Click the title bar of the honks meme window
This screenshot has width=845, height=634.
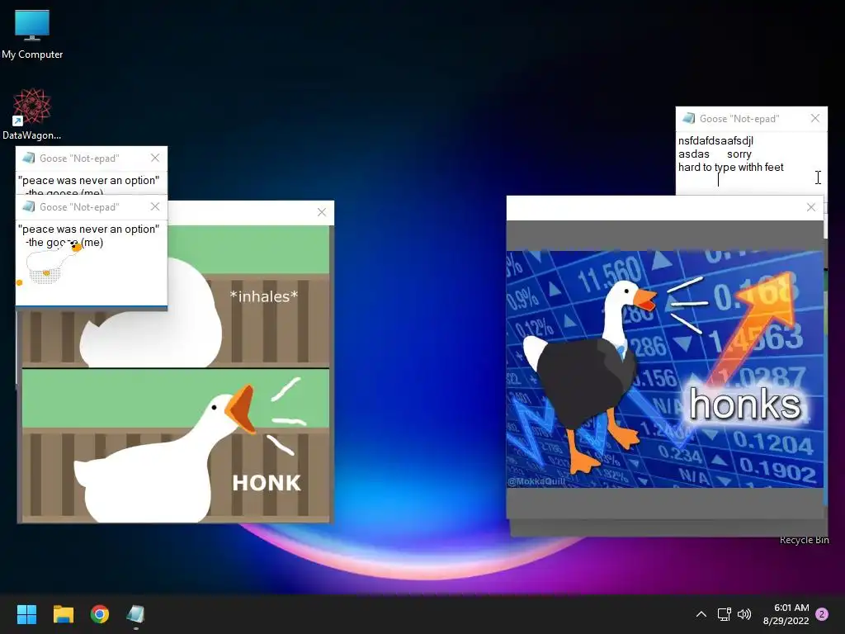(x=664, y=208)
